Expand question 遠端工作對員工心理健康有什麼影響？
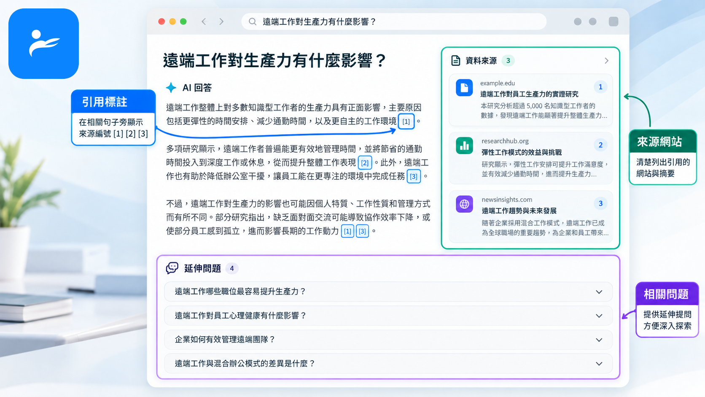Screen dimensions: 705x397 388,316
